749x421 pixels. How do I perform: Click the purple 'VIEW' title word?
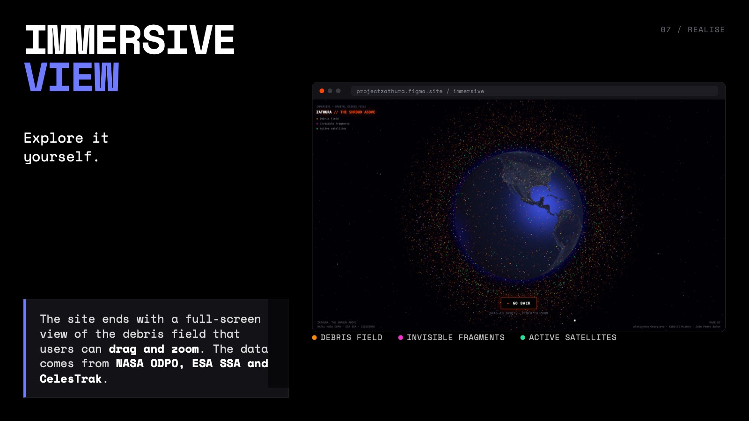72,77
